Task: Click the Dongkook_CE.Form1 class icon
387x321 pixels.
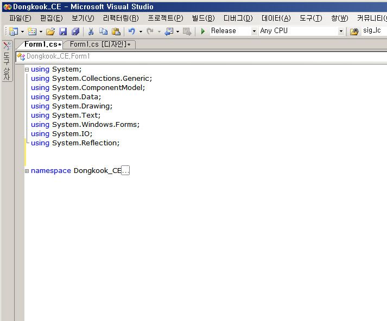Action: click(x=21, y=57)
